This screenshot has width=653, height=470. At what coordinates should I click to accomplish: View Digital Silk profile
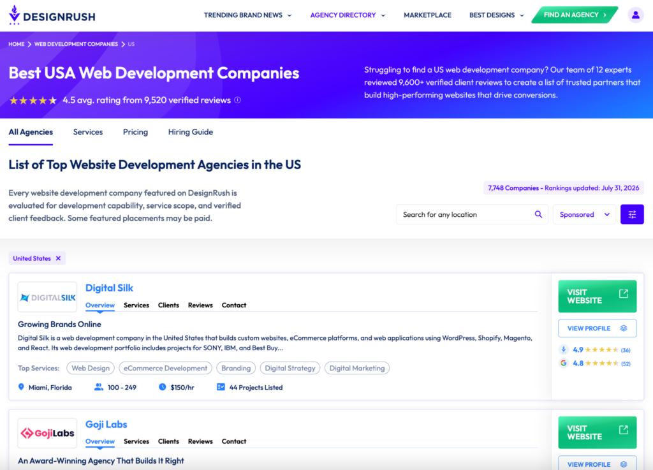pyautogui.click(x=597, y=328)
